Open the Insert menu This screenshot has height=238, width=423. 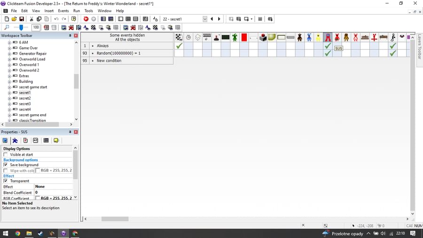coord(49,11)
